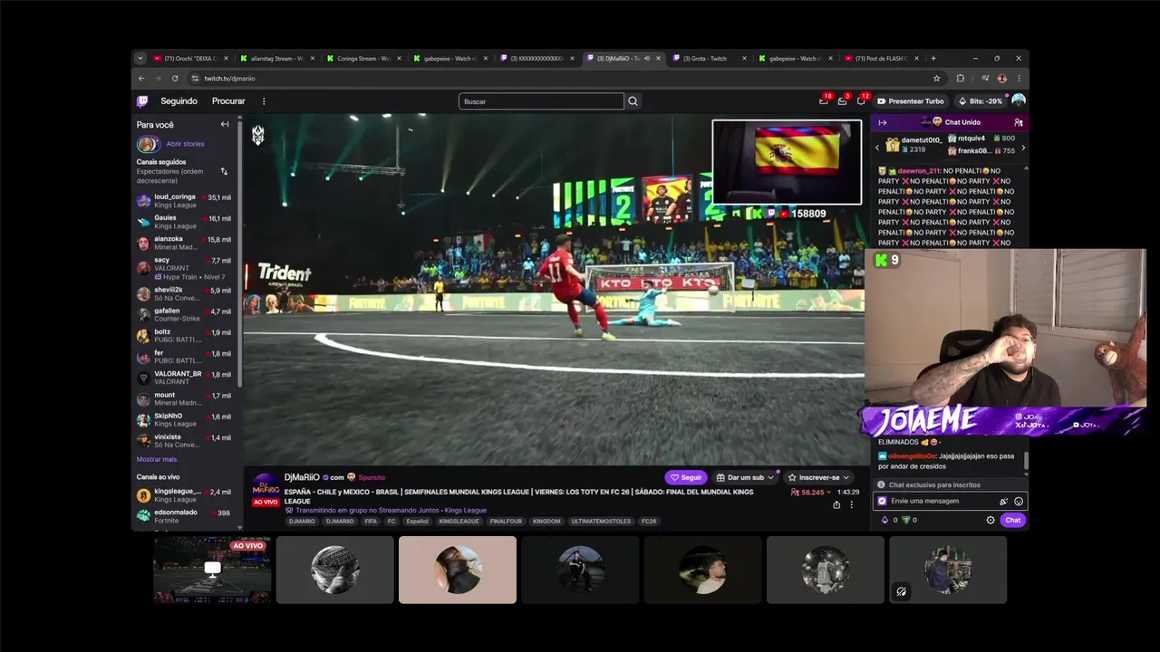Open the edsonmalado channel in sidebar
Viewport: 1160px width, 652px height.
[x=185, y=516]
